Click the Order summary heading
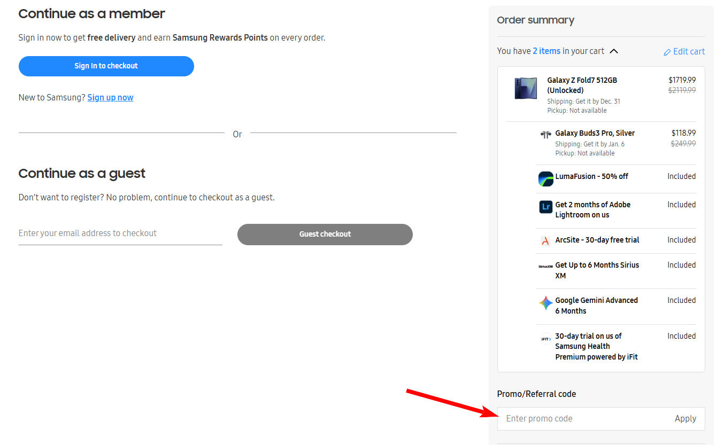The image size is (724, 445). pos(536,20)
